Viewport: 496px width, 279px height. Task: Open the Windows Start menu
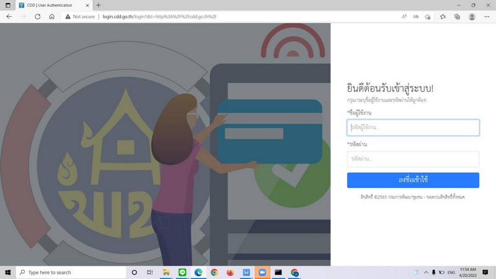8,272
